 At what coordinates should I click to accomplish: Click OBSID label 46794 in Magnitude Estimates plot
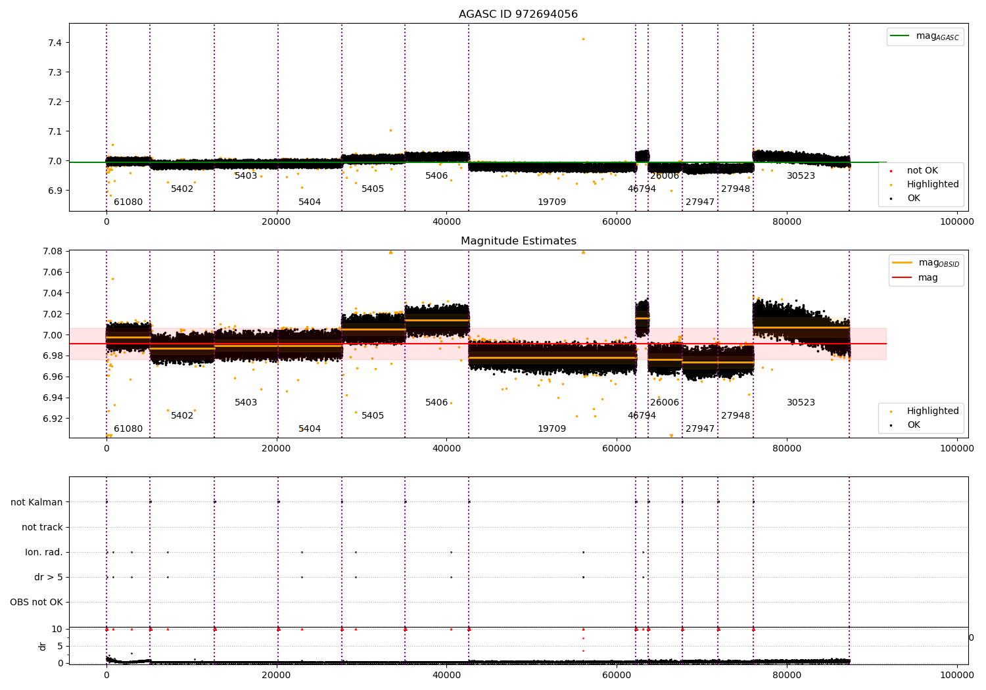tap(642, 415)
